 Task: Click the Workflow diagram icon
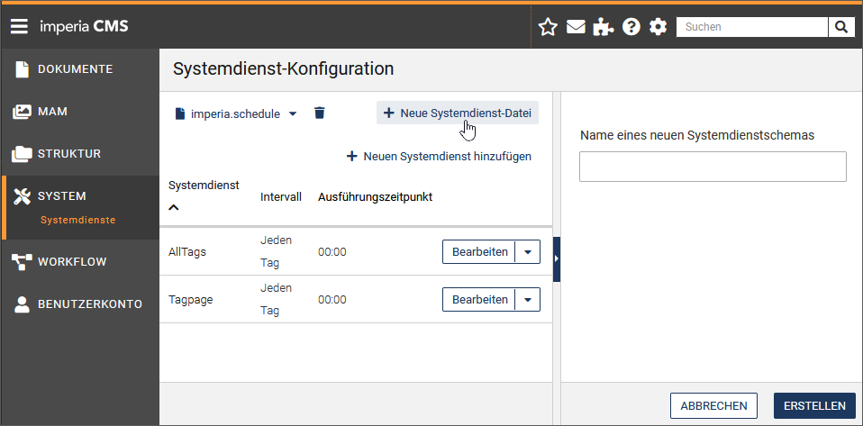coord(22,262)
